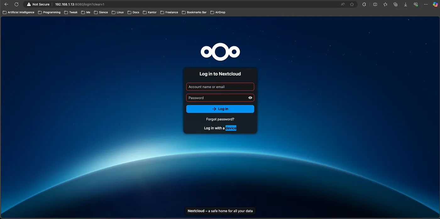Open the Extensions puzzle icon
This screenshot has width=440, height=219.
point(364,4)
